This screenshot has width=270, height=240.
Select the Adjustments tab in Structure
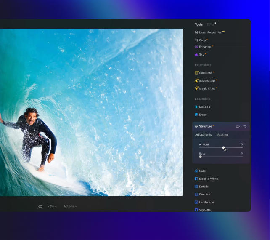(204, 135)
